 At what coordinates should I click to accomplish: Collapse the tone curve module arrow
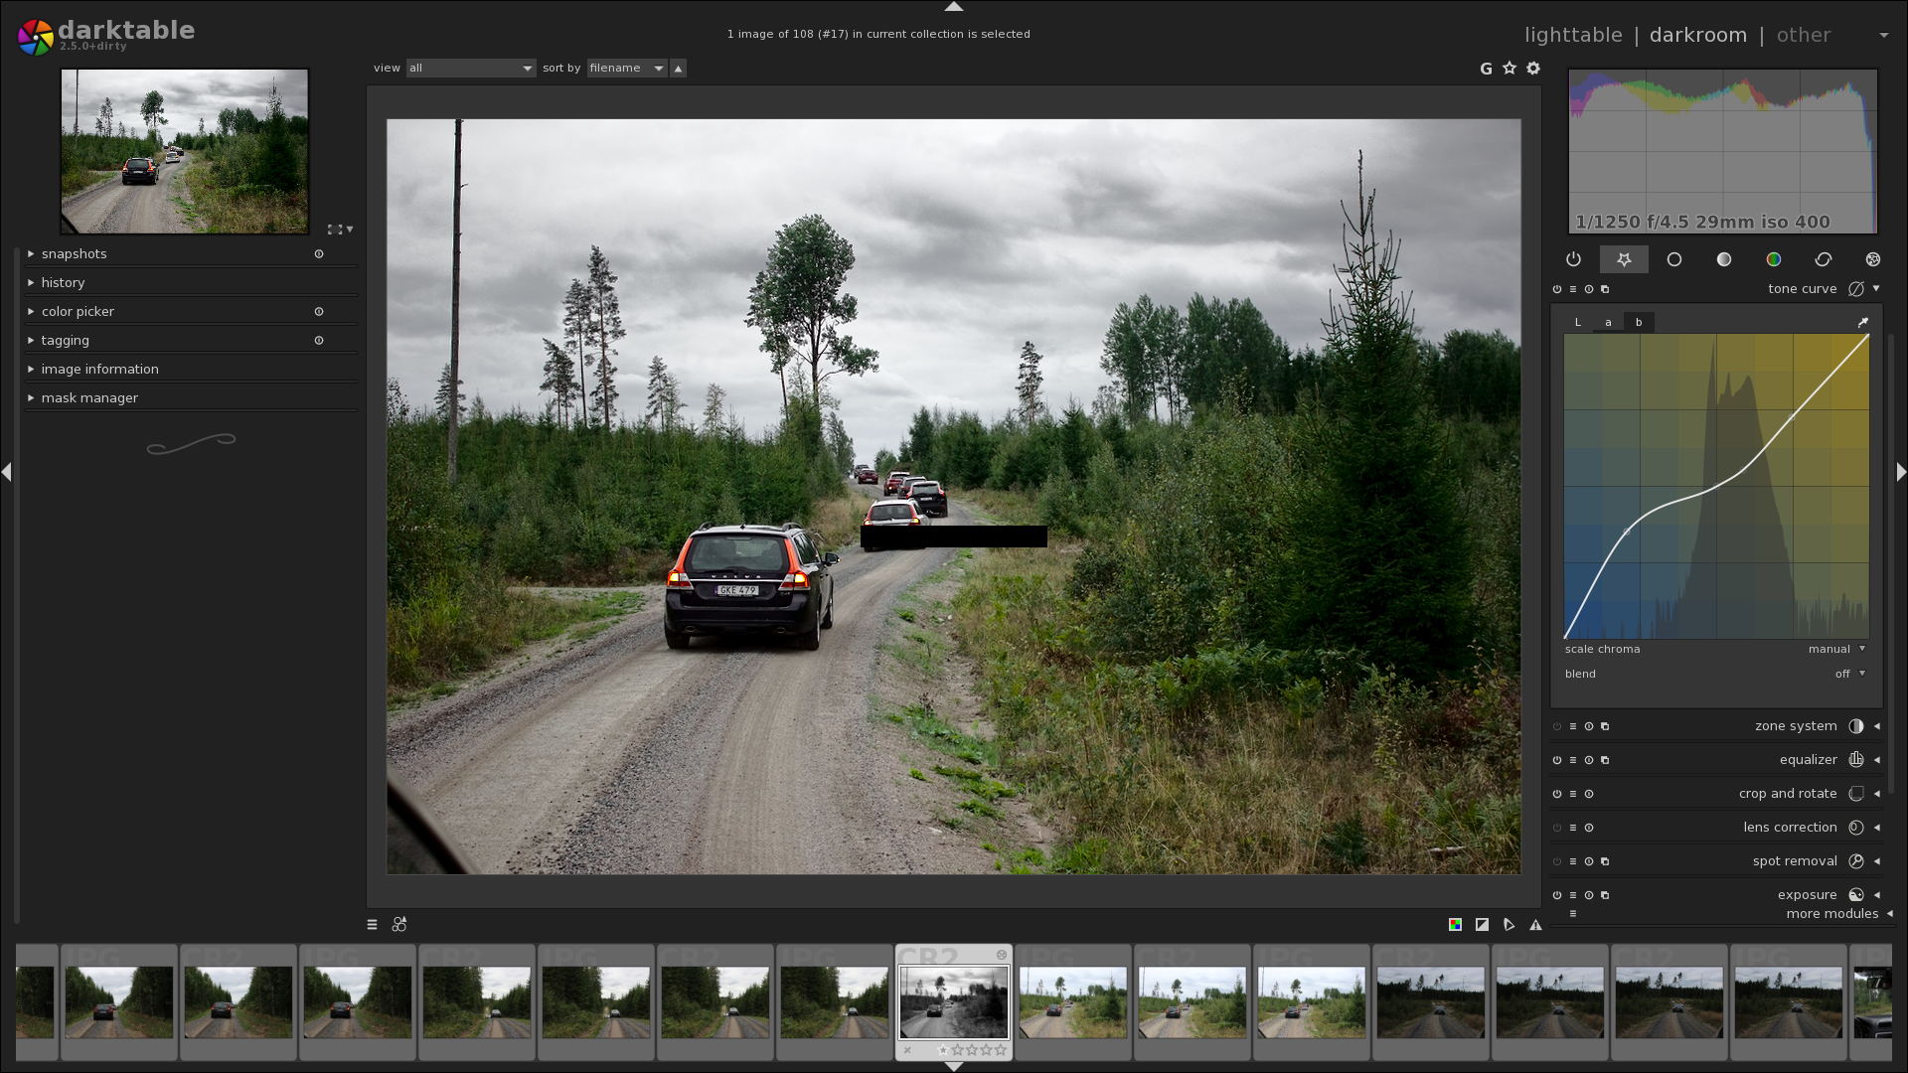click(x=1876, y=289)
